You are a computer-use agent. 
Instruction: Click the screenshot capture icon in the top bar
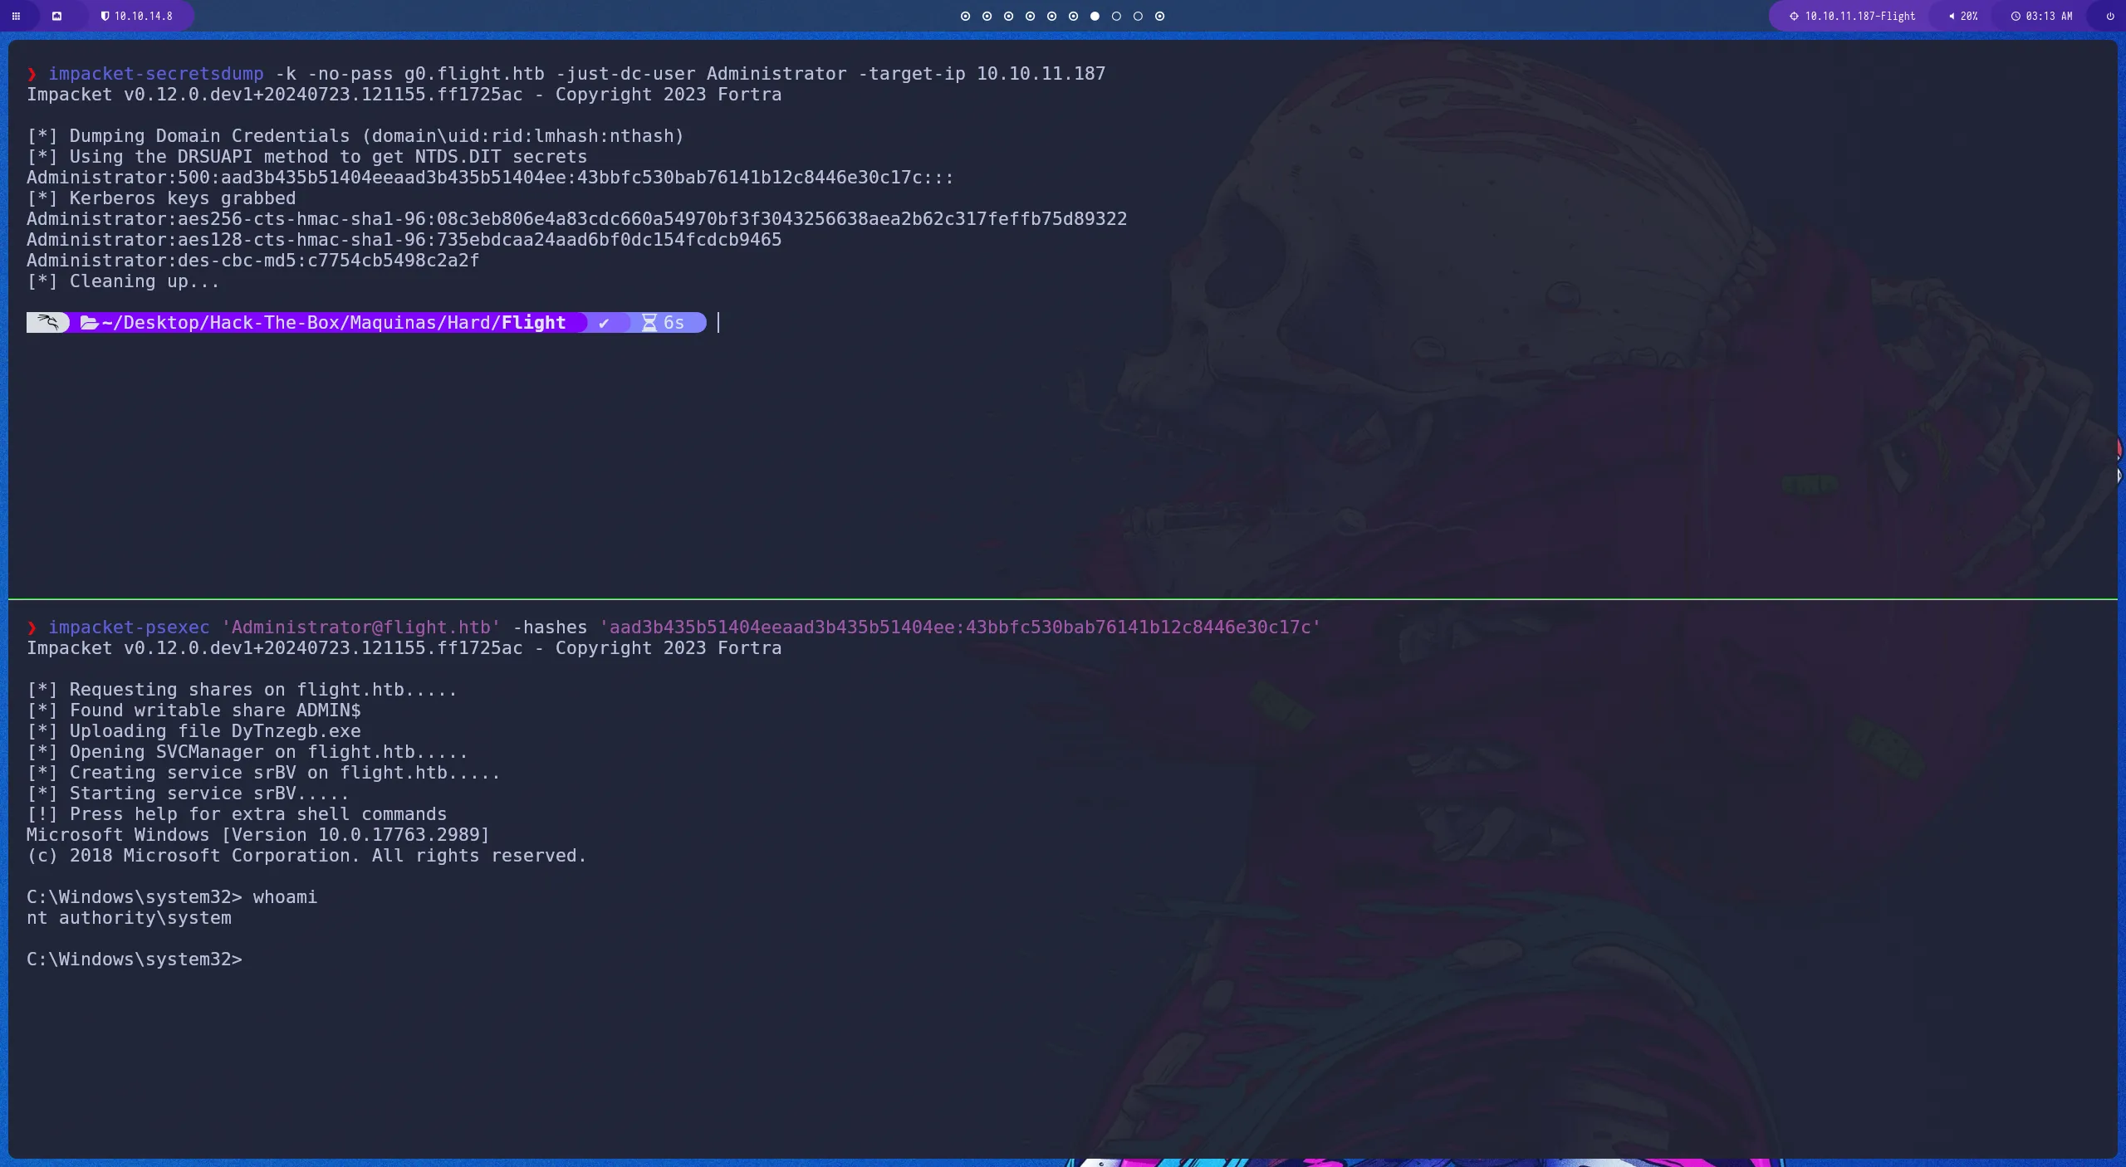click(x=57, y=16)
